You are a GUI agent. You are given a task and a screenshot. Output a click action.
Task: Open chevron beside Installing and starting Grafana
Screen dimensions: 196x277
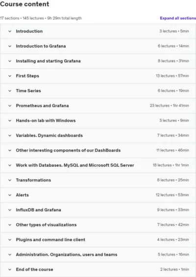(10, 61)
